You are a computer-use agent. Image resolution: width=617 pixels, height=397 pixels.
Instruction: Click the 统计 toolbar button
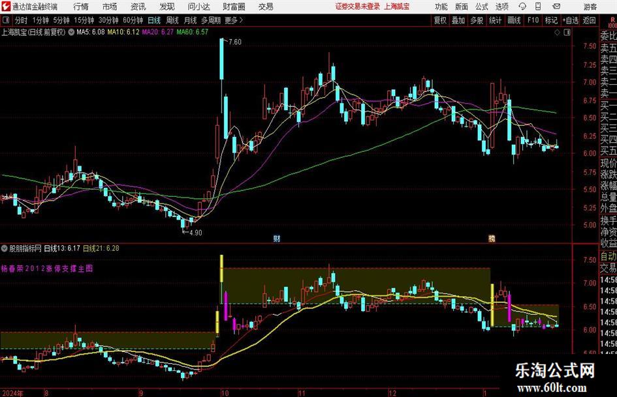click(495, 20)
